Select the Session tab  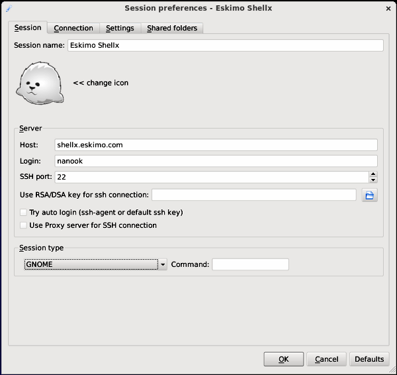(x=28, y=27)
